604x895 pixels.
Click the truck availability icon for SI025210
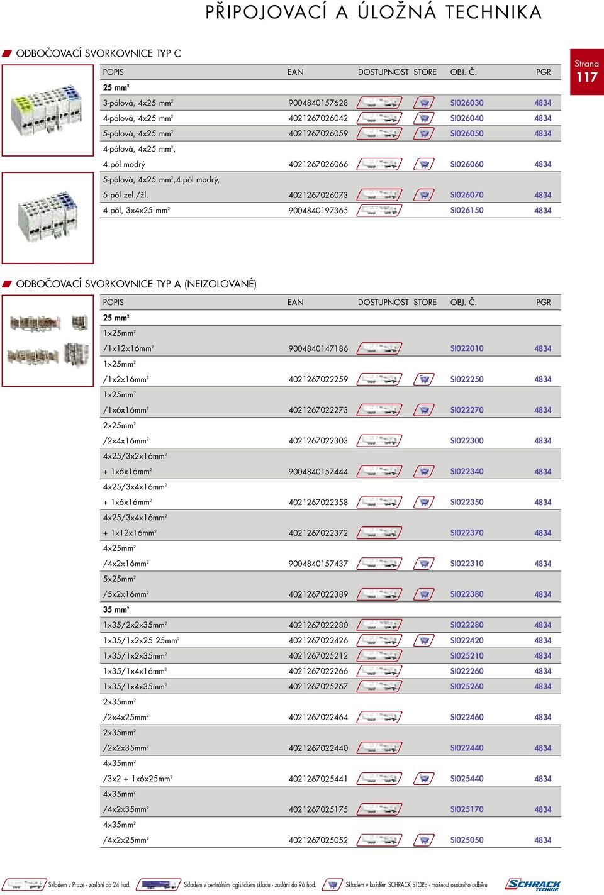coord(379,656)
